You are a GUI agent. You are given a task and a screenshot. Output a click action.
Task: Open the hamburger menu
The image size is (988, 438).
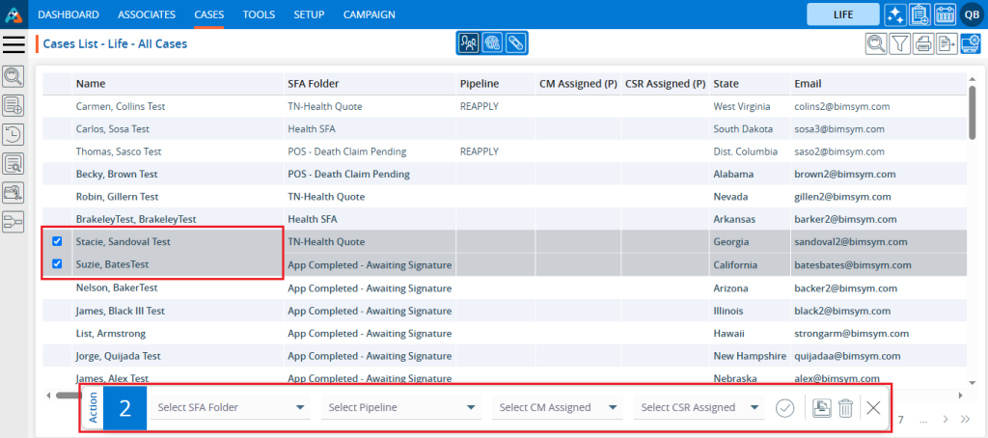[x=14, y=43]
